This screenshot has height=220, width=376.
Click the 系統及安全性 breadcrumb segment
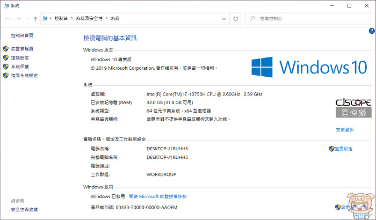click(x=89, y=18)
